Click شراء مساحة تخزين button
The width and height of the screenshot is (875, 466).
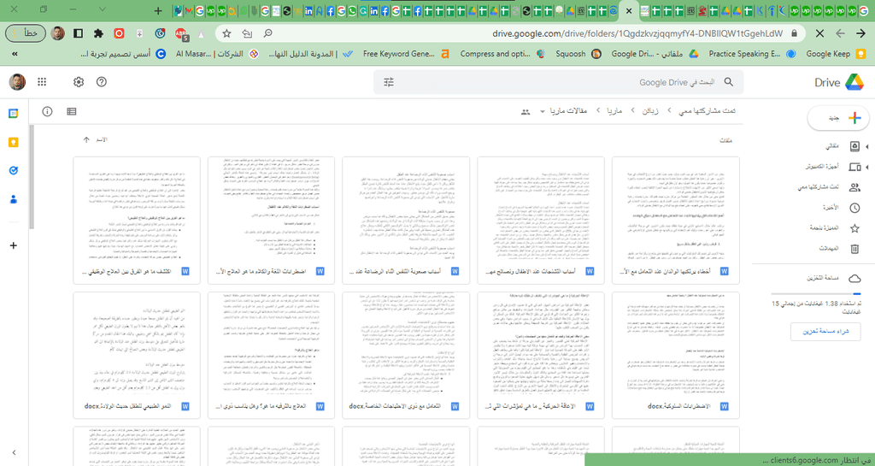(825, 332)
